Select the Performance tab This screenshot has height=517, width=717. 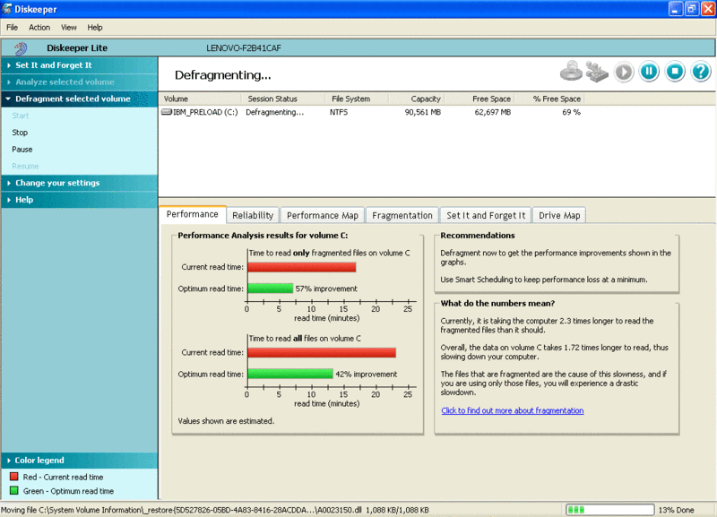[x=193, y=214]
